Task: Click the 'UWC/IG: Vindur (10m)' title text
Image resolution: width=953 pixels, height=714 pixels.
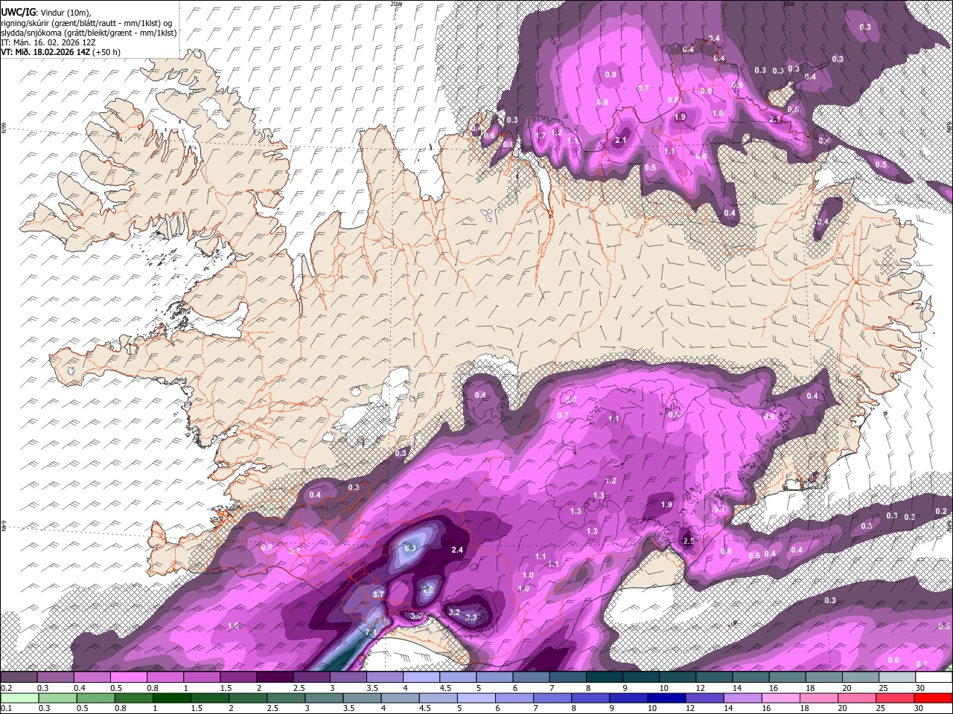Action: [x=45, y=12]
